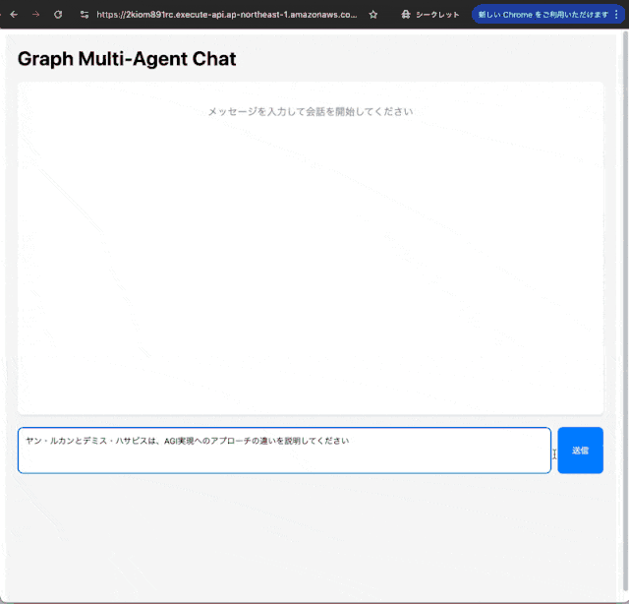Bookmark this page with the star icon
Image resolution: width=629 pixels, height=604 pixels.
pos(372,15)
